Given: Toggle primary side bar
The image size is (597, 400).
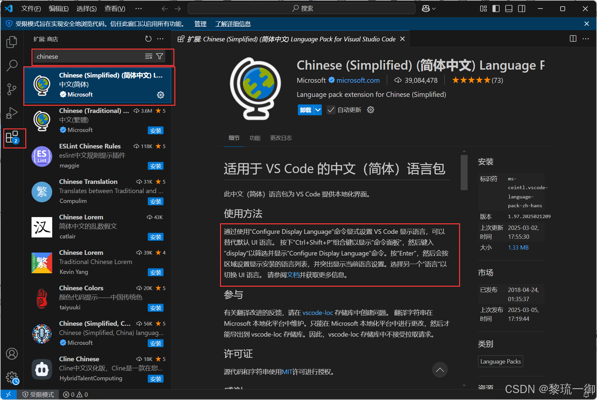Looking at the screenshot, I should click(x=496, y=9).
